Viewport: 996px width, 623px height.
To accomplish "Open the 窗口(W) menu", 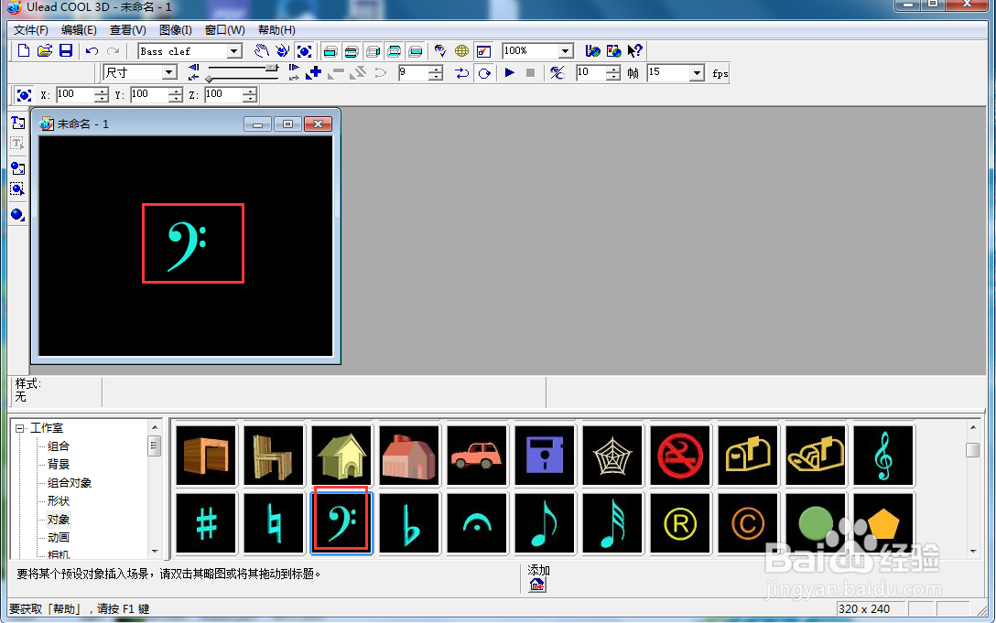I will (225, 30).
